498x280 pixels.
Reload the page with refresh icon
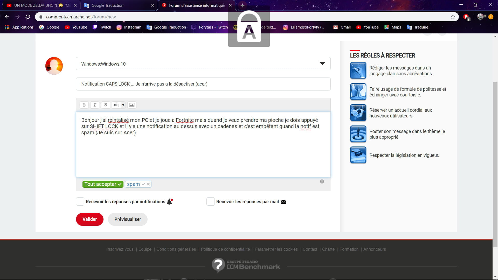coord(28,17)
